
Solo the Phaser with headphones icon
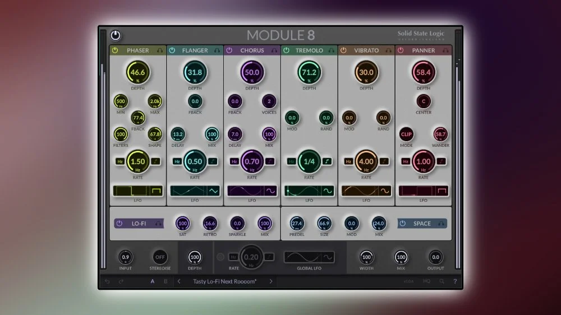(159, 51)
